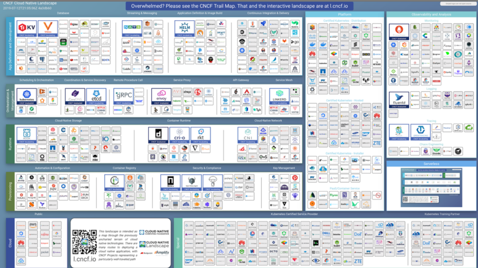Click the Harbor container registry logo
Viewport: 478px width, 268px height.
tap(114, 182)
